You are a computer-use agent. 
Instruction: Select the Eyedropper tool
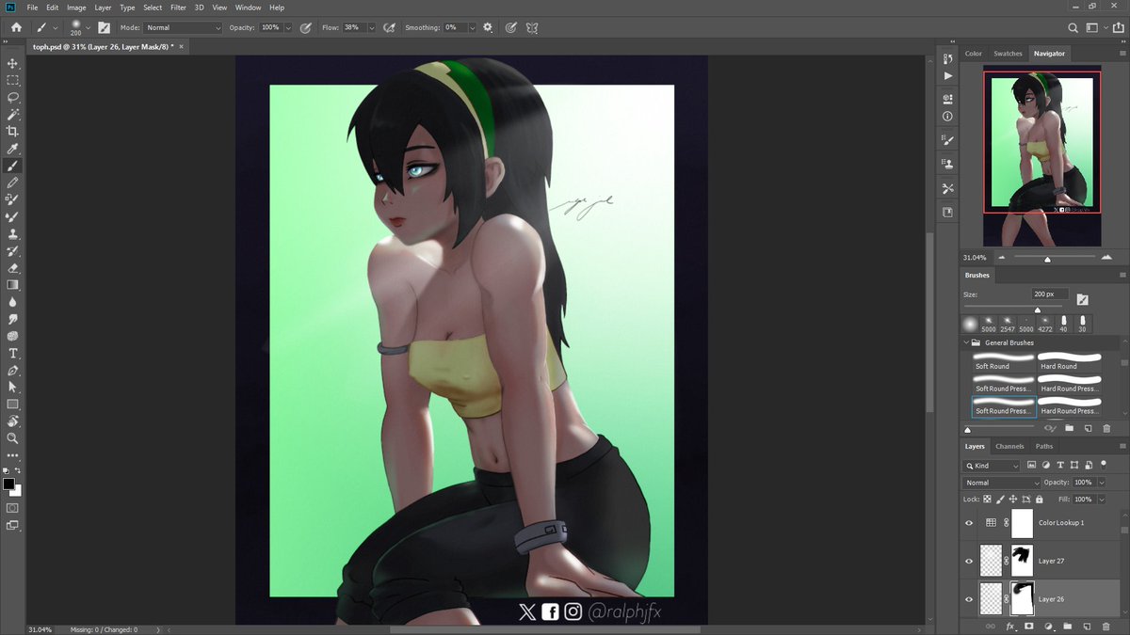coord(13,149)
